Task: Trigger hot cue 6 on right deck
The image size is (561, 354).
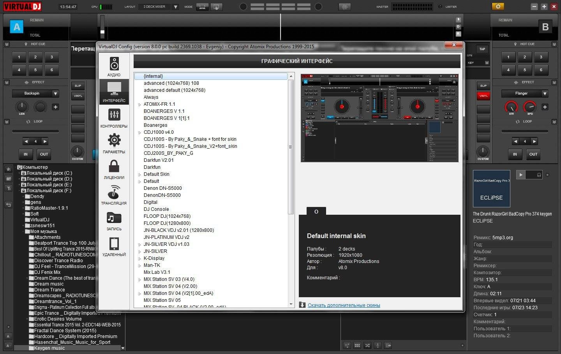Action: pos(541,70)
